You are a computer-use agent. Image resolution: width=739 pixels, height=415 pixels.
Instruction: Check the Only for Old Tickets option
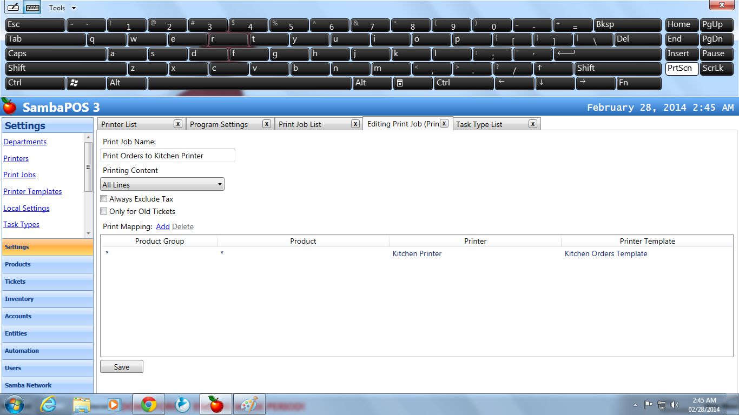click(x=104, y=211)
